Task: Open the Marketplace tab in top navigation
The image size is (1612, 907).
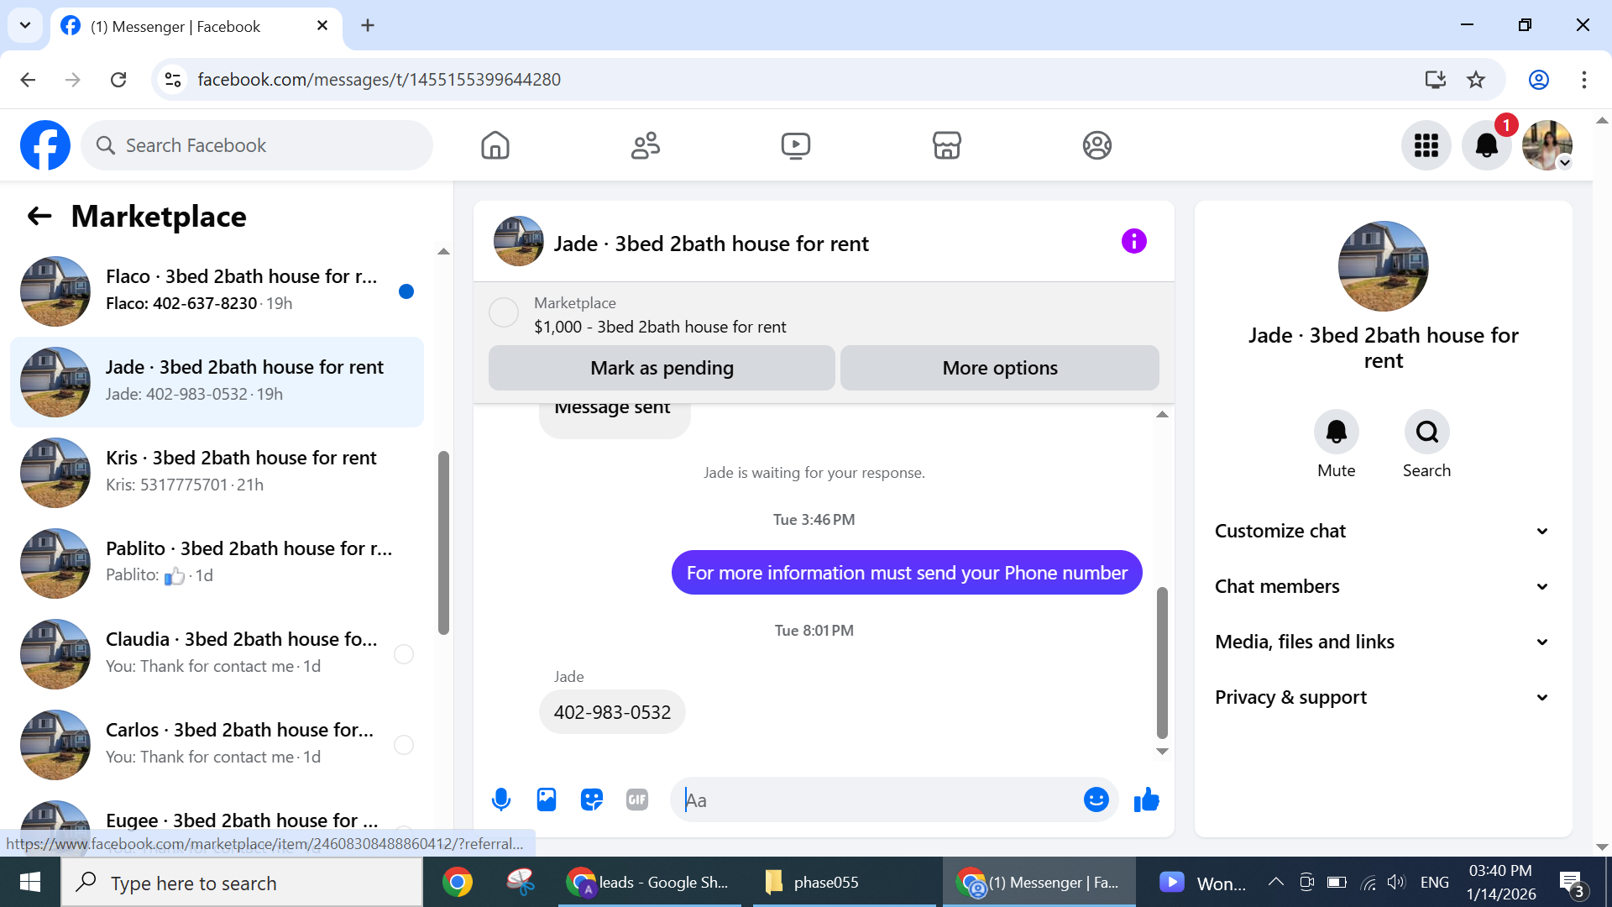Action: tap(946, 145)
